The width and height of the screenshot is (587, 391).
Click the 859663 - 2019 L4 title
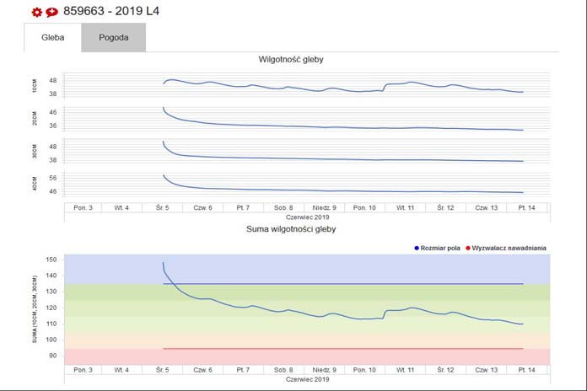111,11
